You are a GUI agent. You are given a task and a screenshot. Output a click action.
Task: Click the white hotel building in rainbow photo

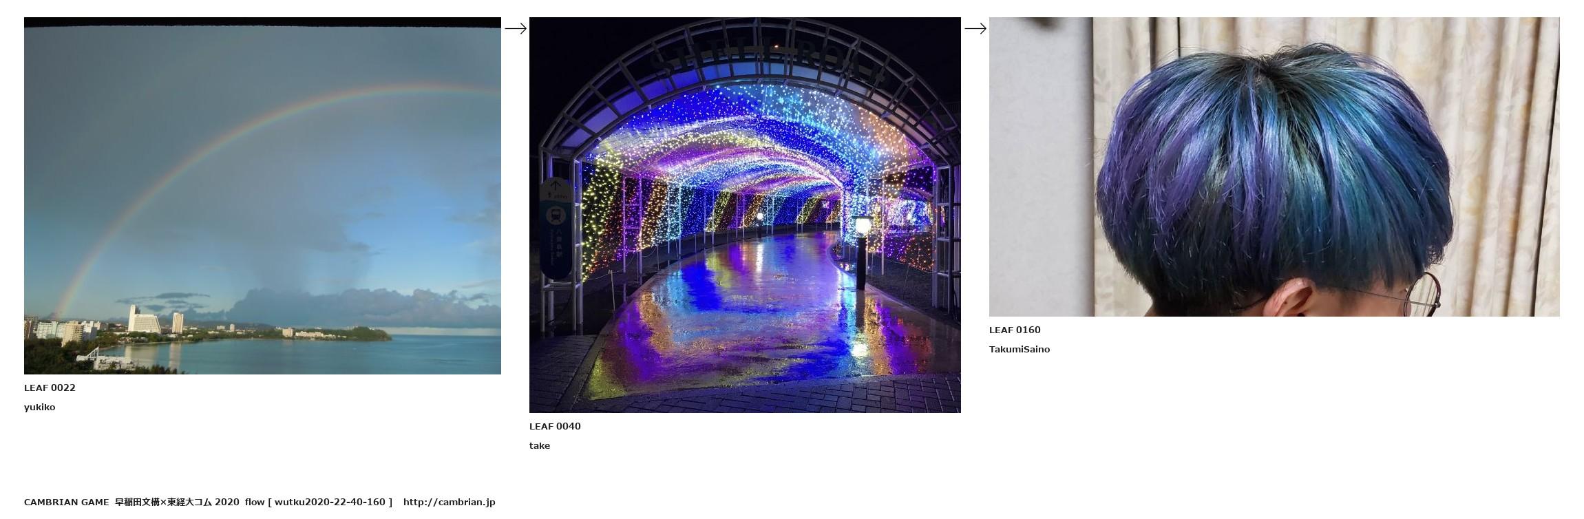tap(144, 319)
